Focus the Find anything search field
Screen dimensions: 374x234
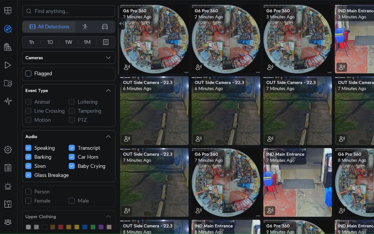[x=69, y=11]
